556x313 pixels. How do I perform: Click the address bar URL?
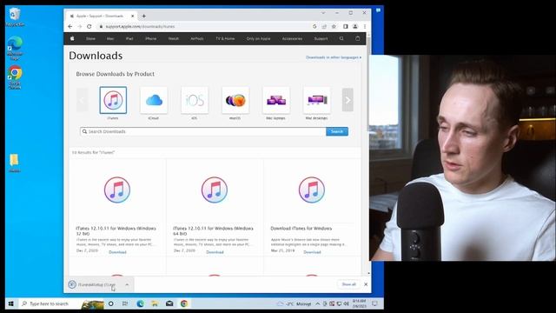[x=140, y=27]
